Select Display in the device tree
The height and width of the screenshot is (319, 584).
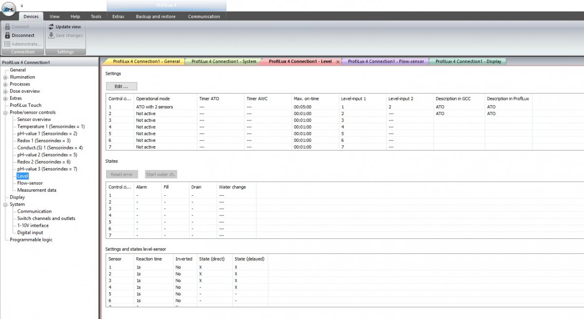pyautogui.click(x=18, y=197)
